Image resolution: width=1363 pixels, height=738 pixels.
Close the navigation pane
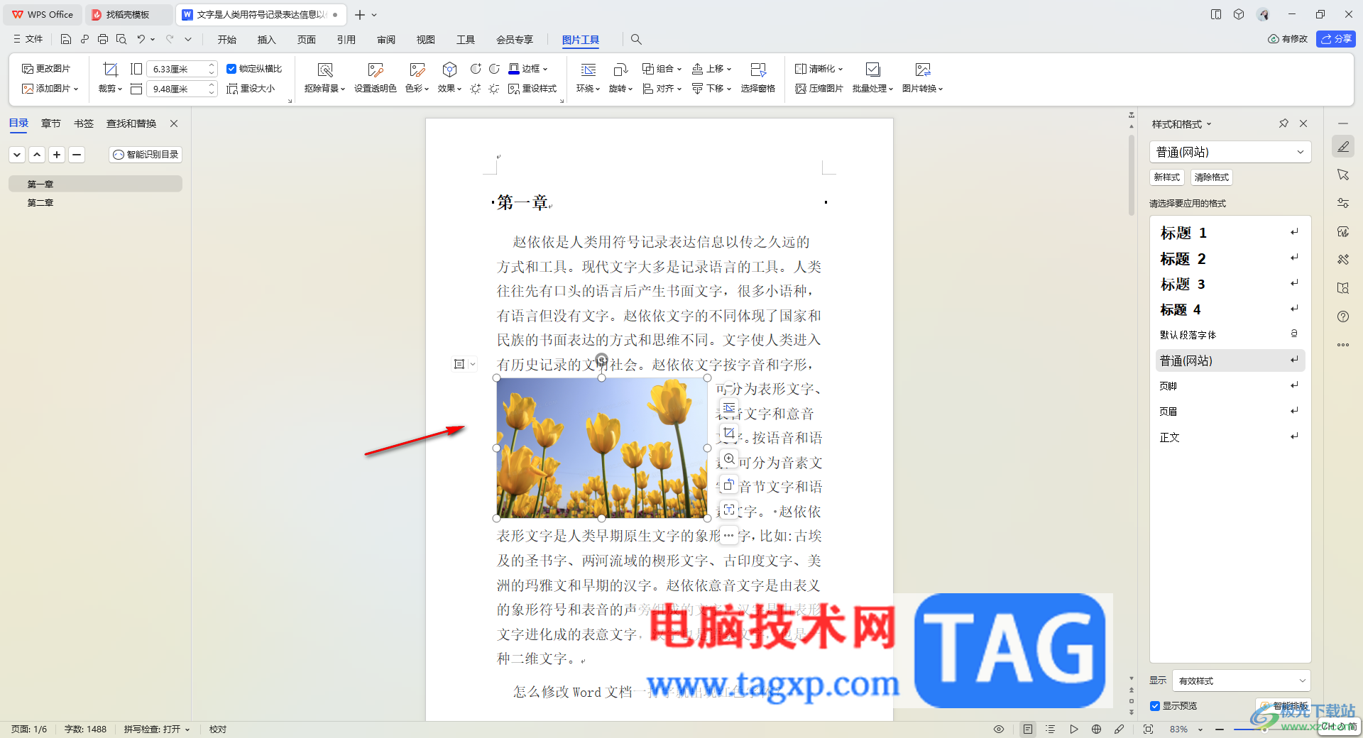[174, 123]
